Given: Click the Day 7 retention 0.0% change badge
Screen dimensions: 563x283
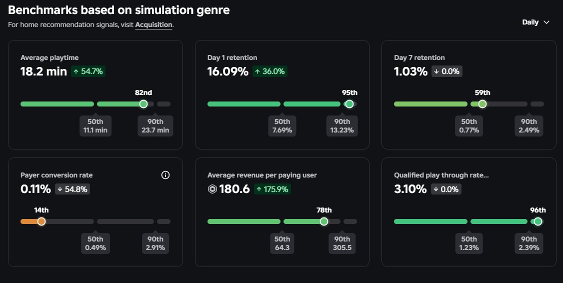Looking at the screenshot, I should (446, 71).
